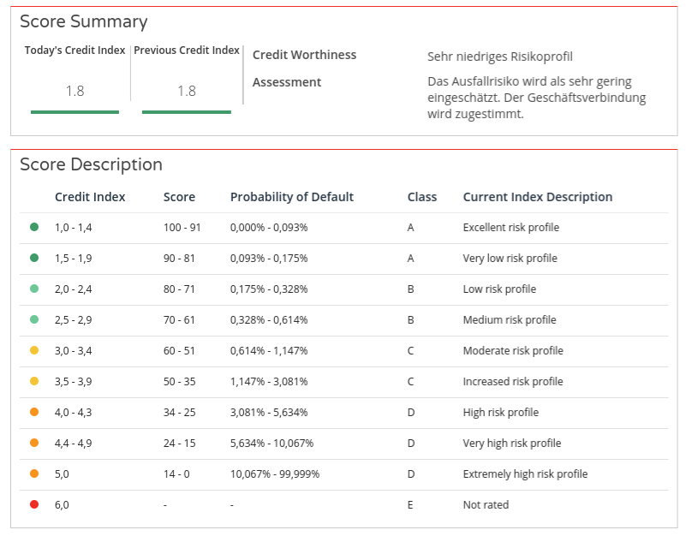Click the Probability of Default column header

(x=291, y=197)
